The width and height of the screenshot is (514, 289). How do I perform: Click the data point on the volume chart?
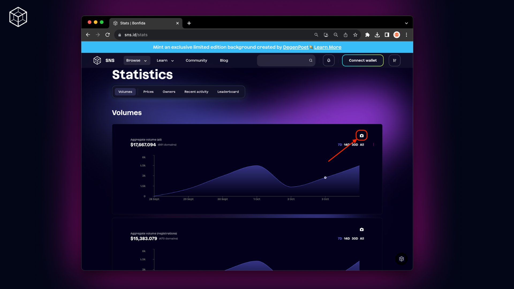(x=325, y=178)
